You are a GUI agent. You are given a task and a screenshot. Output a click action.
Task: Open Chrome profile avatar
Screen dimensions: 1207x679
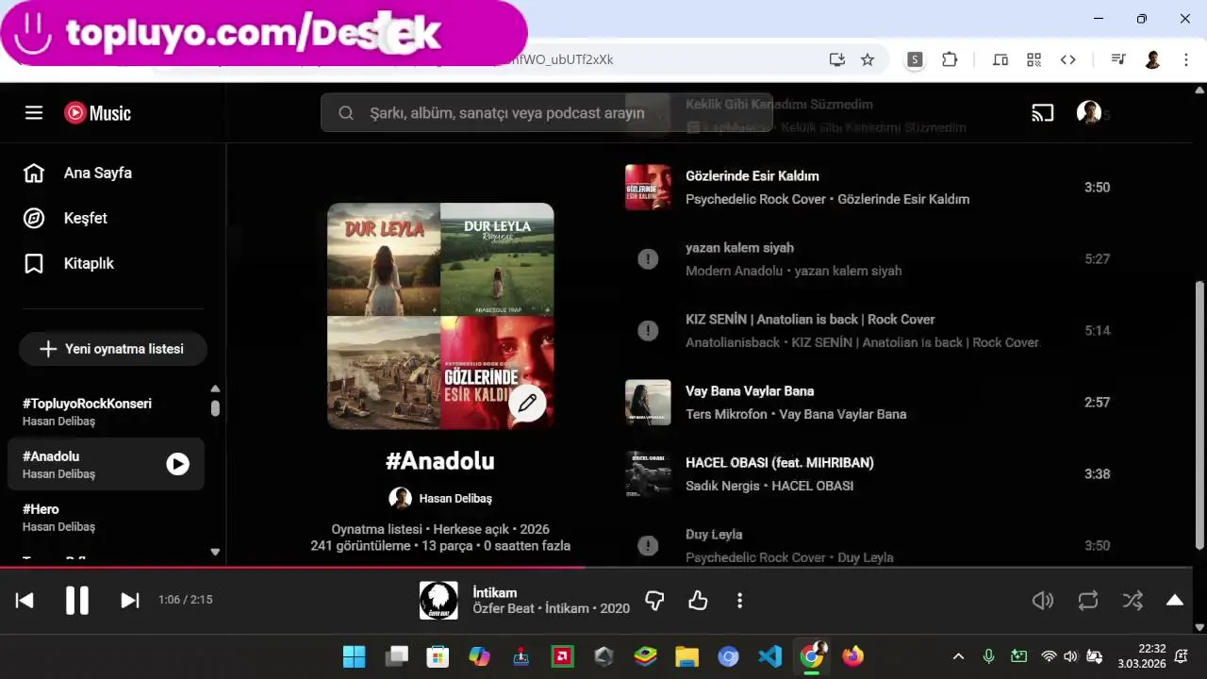pos(1152,59)
